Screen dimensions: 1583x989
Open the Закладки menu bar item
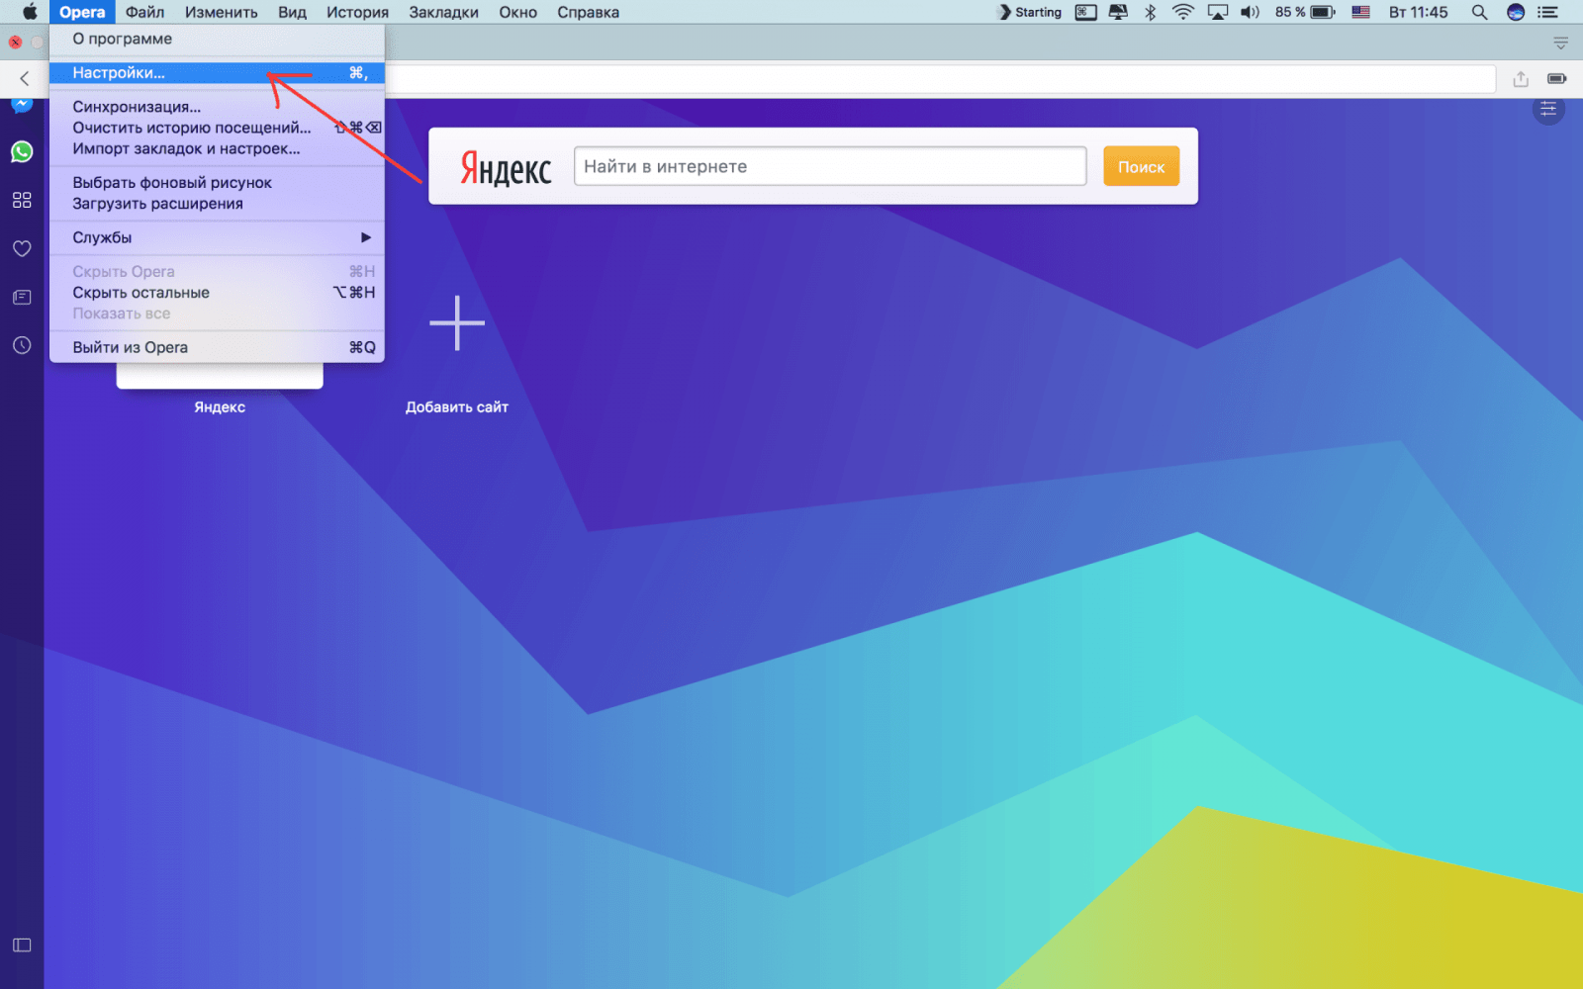pos(443,12)
